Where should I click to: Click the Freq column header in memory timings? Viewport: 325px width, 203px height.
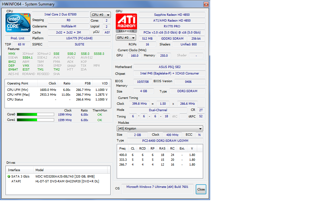point(122,149)
